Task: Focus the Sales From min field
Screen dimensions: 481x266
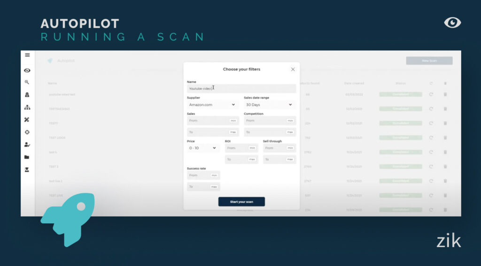Action: pyautogui.click(x=213, y=121)
